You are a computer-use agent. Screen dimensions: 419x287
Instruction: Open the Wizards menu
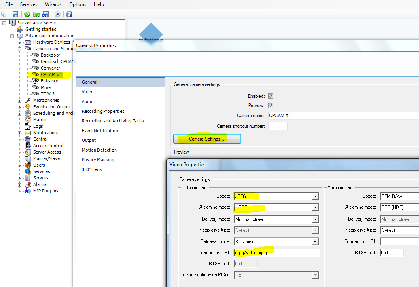click(53, 4)
